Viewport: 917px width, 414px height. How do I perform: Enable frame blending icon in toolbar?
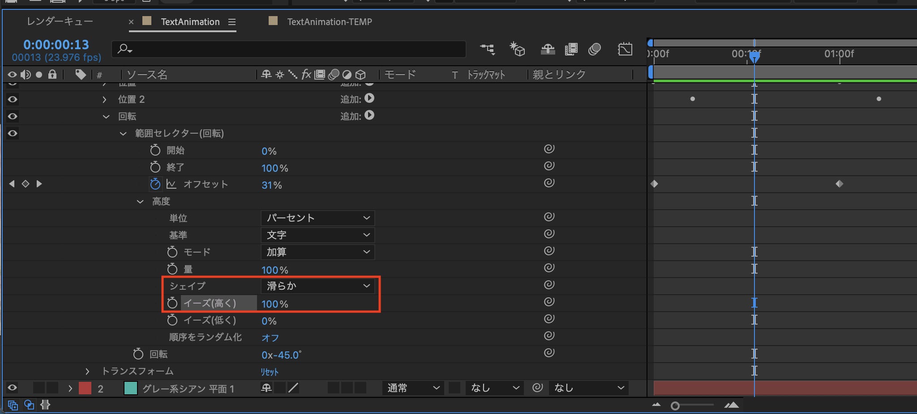[571, 49]
